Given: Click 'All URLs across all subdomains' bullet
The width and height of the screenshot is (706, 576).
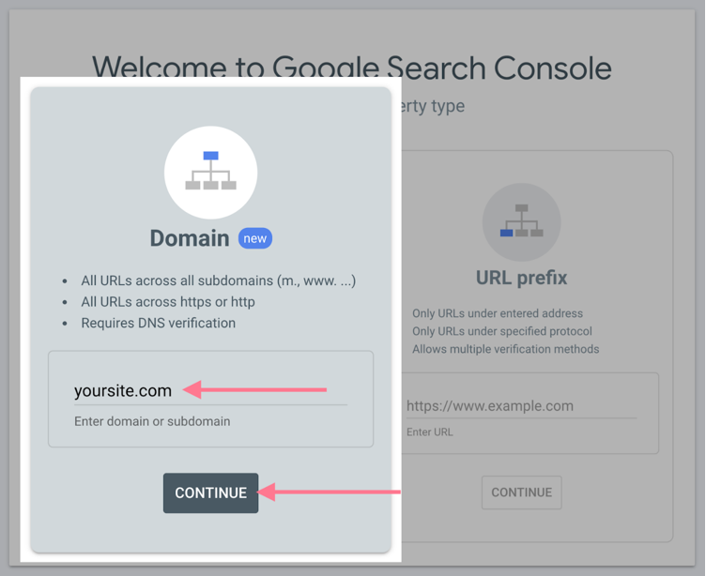Looking at the screenshot, I should point(218,280).
